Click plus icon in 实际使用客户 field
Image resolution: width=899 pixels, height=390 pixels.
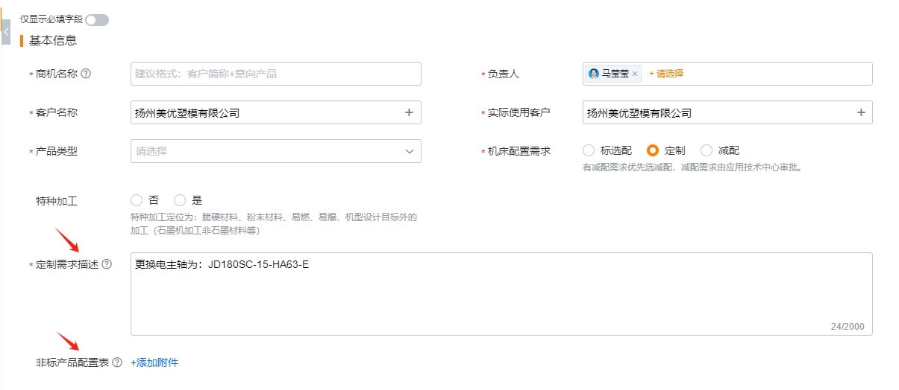tap(860, 112)
